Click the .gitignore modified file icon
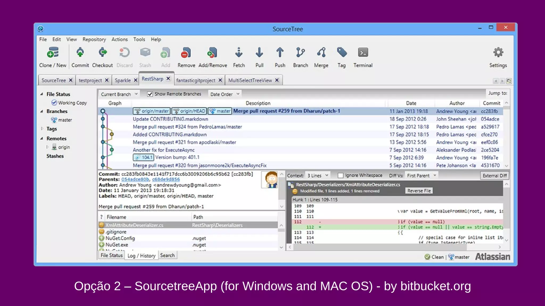The image size is (545, 306). point(101,232)
